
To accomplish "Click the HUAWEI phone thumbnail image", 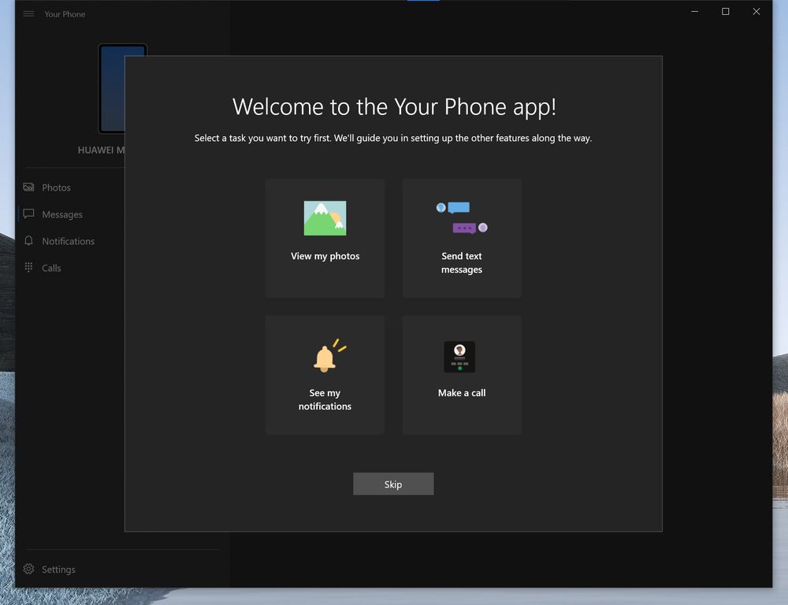I will click(x=112, y=88).
